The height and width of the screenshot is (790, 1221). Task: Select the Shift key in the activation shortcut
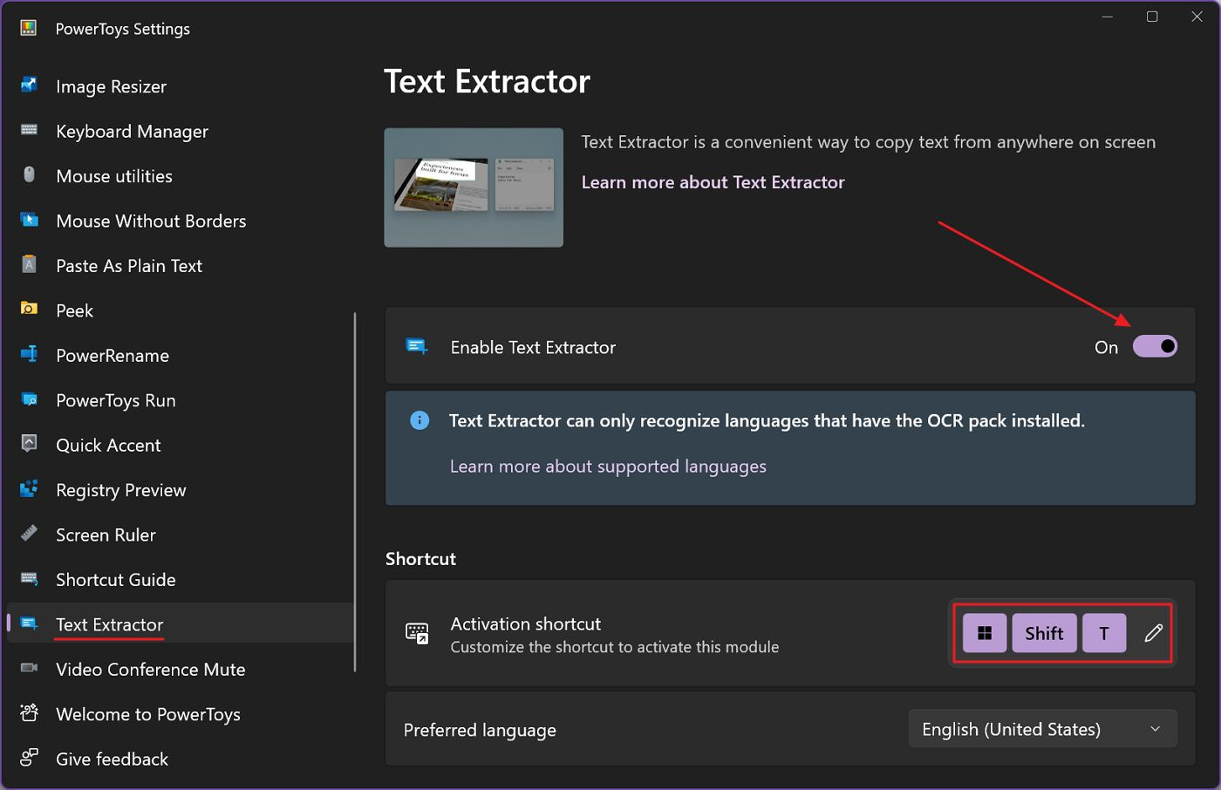(x=1044, y=633)
